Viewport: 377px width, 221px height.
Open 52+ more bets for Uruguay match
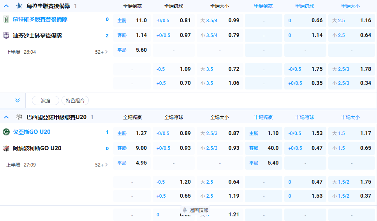coord(102,52)
